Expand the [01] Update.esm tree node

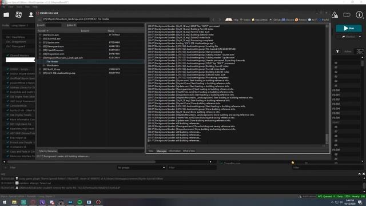[40, 42]
